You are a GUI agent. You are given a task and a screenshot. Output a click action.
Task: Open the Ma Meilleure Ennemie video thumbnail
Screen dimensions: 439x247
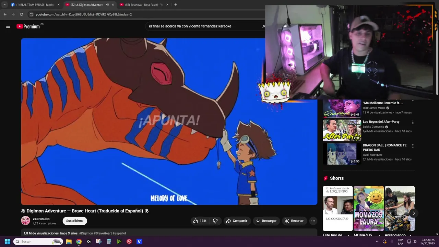tap(342, 108)
